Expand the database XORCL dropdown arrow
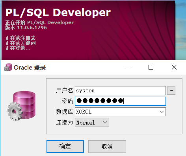Screen dimensions: 186x156 162,112
